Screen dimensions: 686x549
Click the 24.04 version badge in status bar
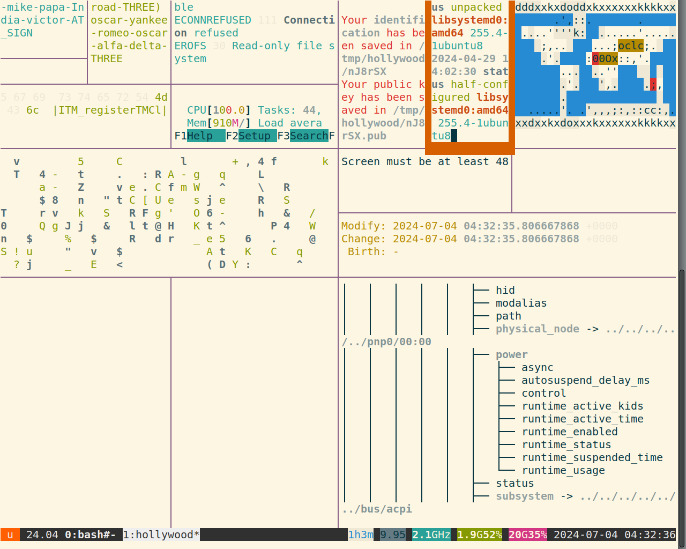point(43,534)
